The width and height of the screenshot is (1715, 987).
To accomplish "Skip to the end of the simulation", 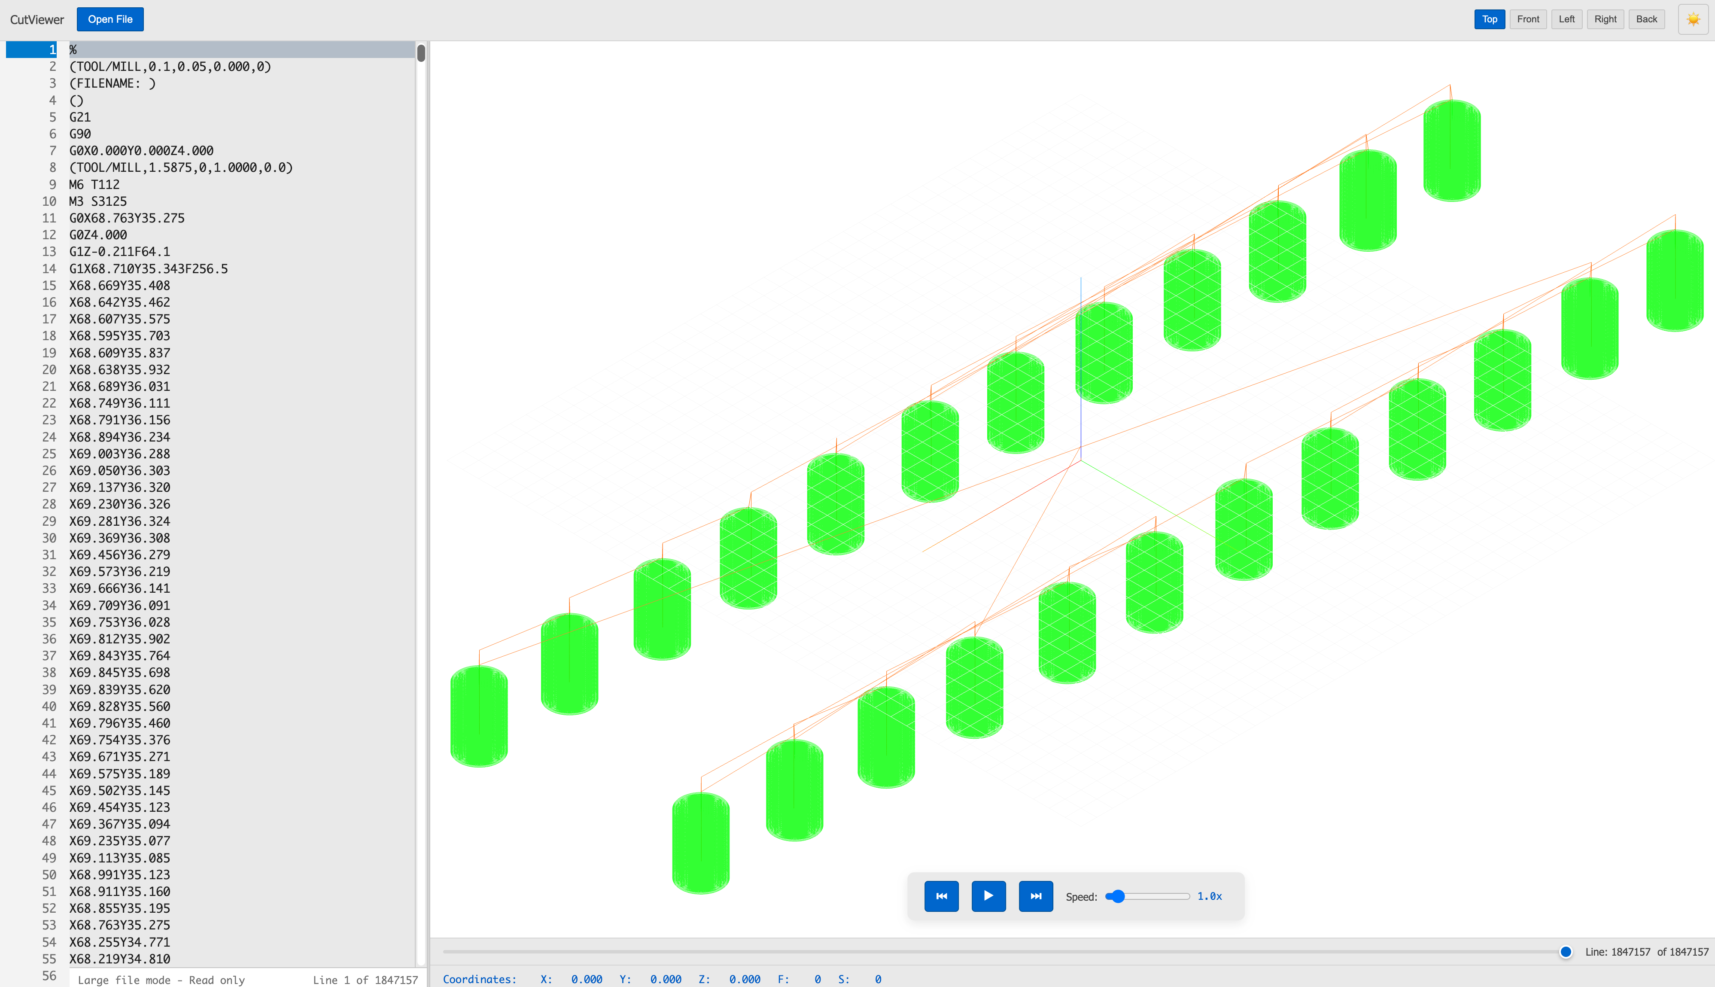I will point(1035,896).
